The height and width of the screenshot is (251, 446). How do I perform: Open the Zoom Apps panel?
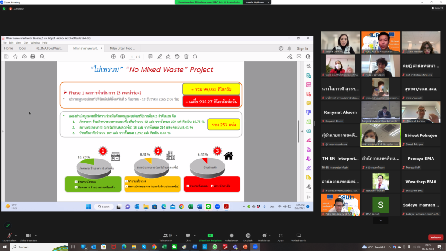[x=280, y=237]
